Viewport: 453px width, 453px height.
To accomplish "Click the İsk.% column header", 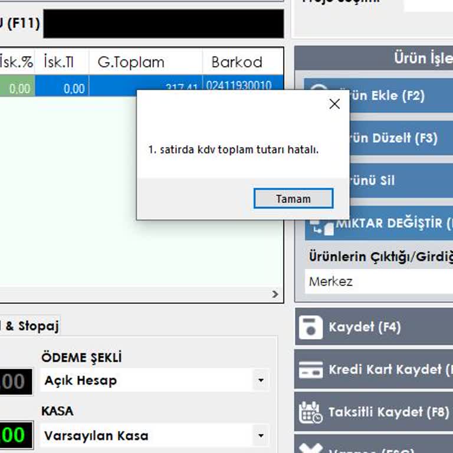I will [17, 62].
